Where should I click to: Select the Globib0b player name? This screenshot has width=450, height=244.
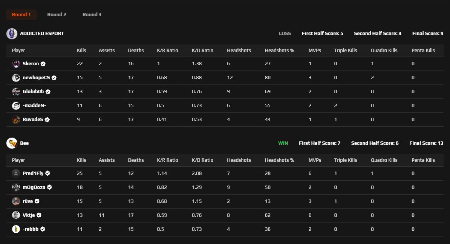[x=33, y=92]
